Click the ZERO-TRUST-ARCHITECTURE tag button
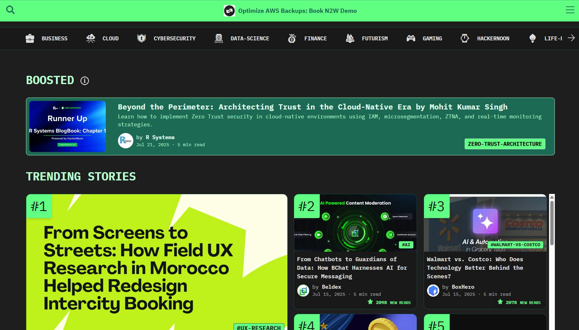This screenshot has height=330, width=579. tap(504, 144)
